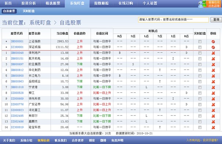Open 投资分析 tab
Screen dimensions: 222x144
click(x=29, y=3)
